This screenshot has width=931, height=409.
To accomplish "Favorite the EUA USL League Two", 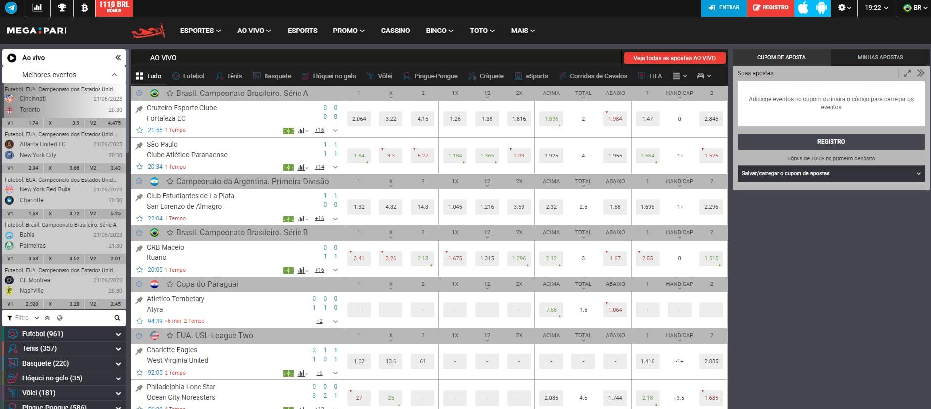I will point(170,335).
